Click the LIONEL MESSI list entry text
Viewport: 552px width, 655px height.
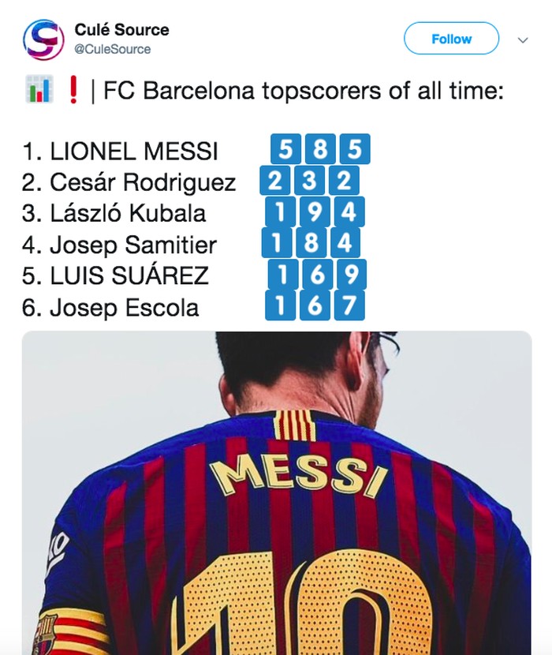point(120,151)
